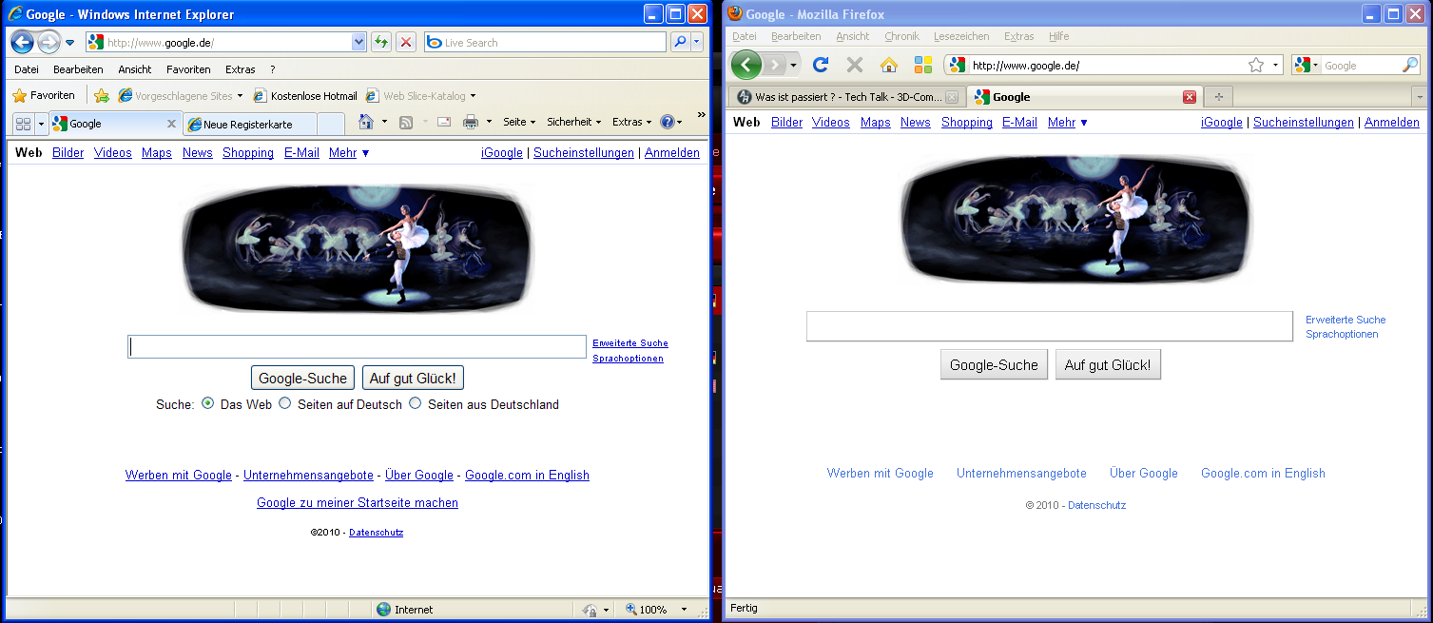Click the magnifier in Firefox Google search box
Viewport: 1433px width, 623px height.
click(1410, 65)
